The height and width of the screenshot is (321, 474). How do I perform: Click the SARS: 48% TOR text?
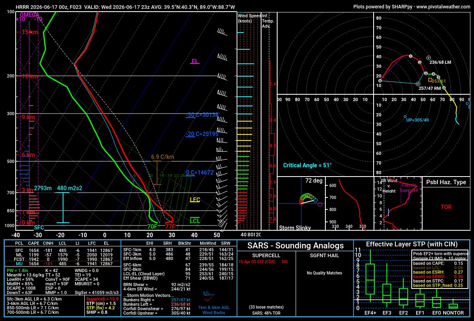coord(266,313)
